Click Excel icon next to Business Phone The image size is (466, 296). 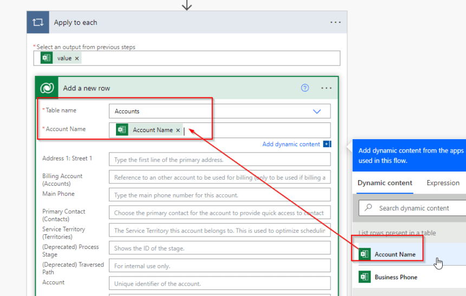pyautogui.click(x=364, y=277)
